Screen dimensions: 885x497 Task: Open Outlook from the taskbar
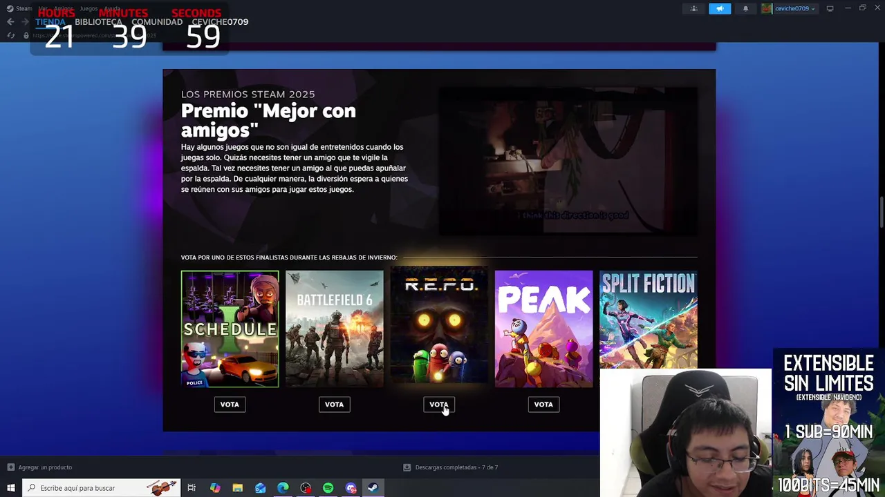[260, 488]
